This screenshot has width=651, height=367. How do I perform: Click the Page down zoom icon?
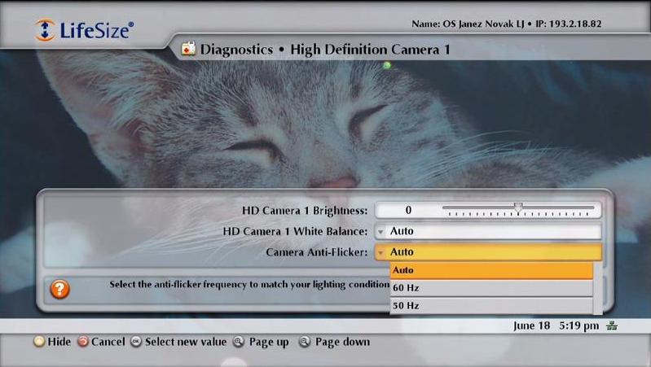(x=305, y=342)
